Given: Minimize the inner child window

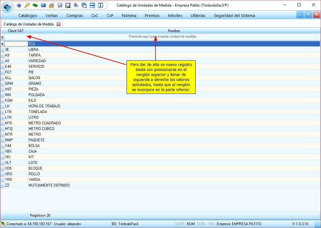Looking at the screenshot, I should (x=300, y=15).
